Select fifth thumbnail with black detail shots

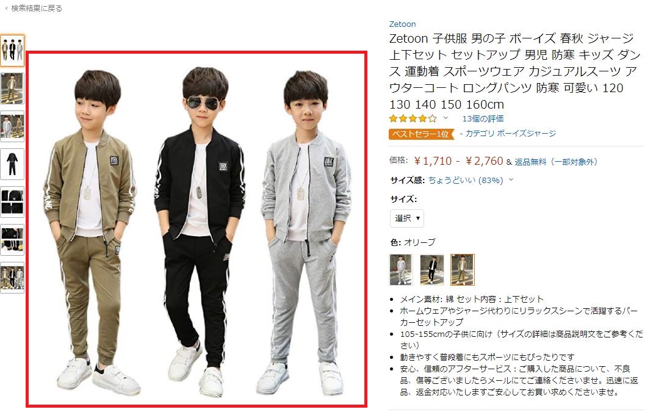12,202
